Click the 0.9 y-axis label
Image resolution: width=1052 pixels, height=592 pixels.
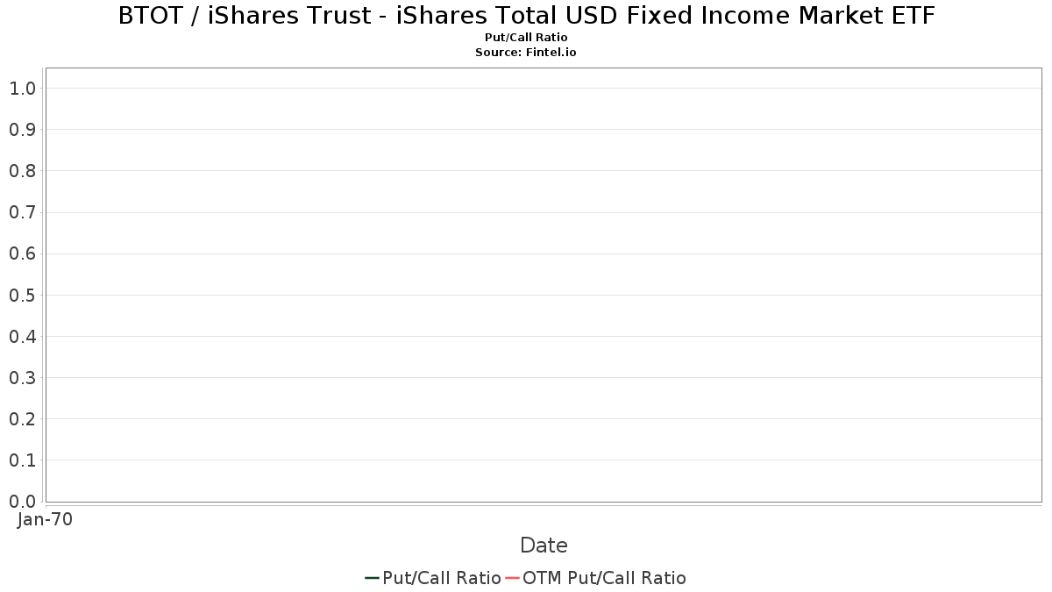click(x=22, y=130)
